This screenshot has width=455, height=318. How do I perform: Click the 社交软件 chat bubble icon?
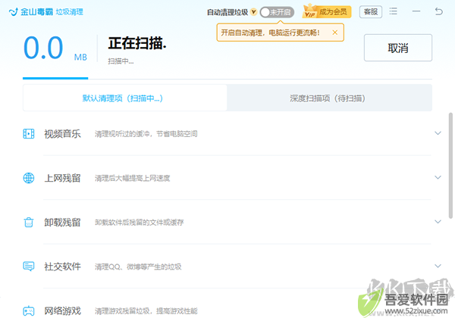[x=29, y=267]
